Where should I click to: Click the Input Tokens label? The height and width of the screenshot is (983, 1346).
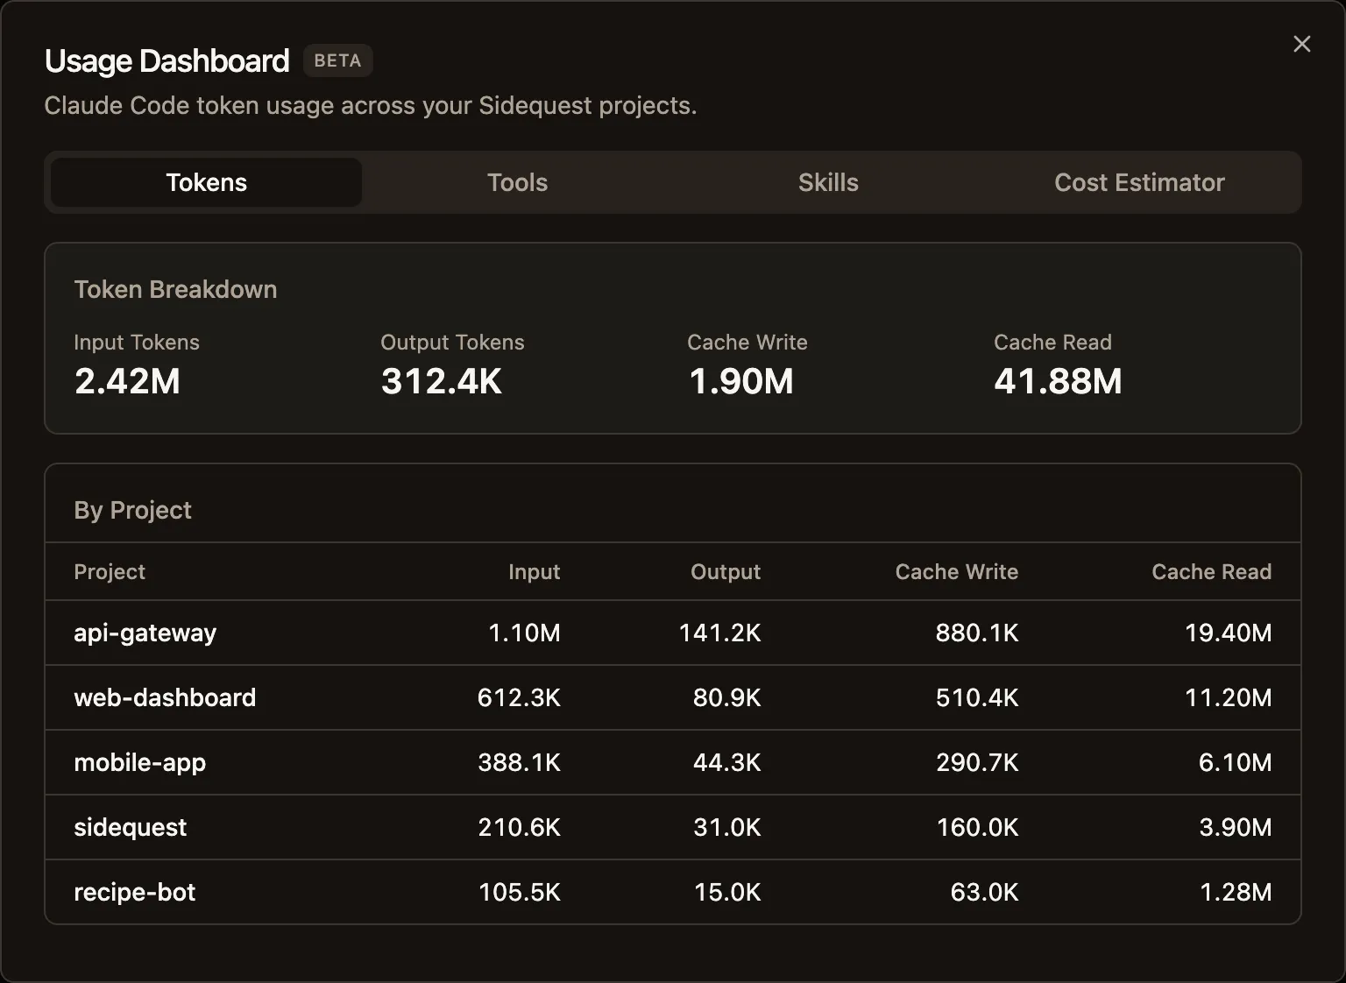pyautogui.click(x=137, y=343)
